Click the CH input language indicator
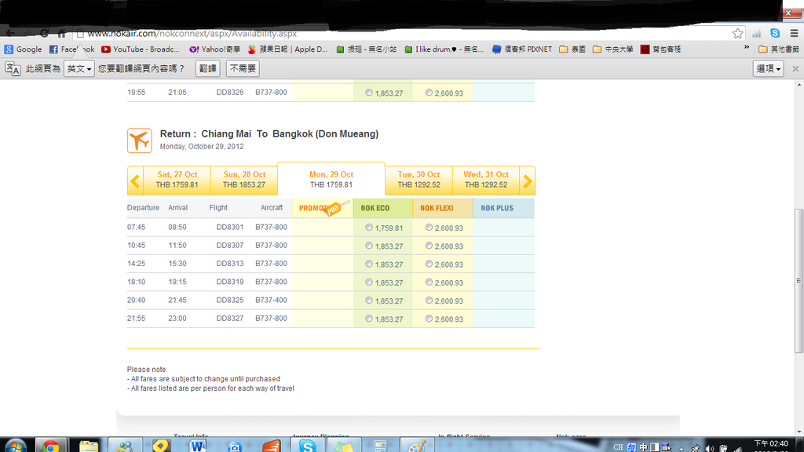This screenshot has width=804, height=452. coord(618,447)
